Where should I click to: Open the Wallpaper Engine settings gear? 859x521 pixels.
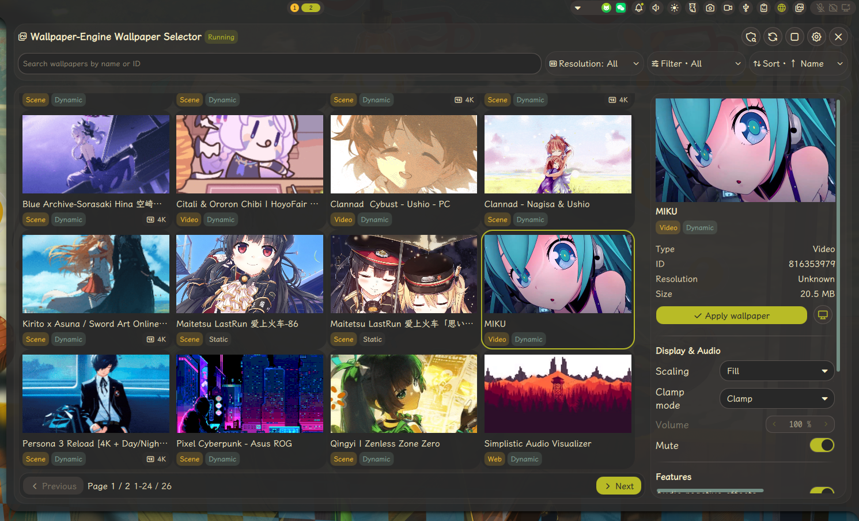[816, 36]
